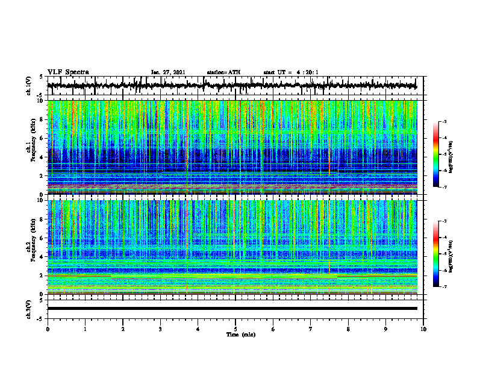Viewport: 477px width, 369px height.
Task: Click the time-axis tick label "8"
Action: tap(348, 329)
